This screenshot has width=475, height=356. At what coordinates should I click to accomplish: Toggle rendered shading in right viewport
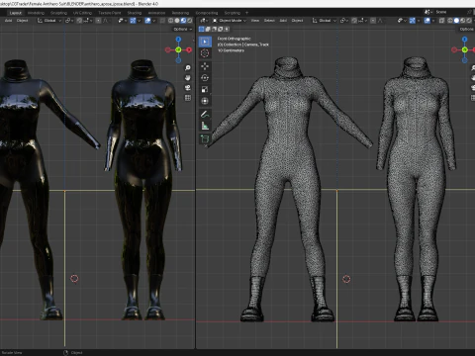coord(469,21)
